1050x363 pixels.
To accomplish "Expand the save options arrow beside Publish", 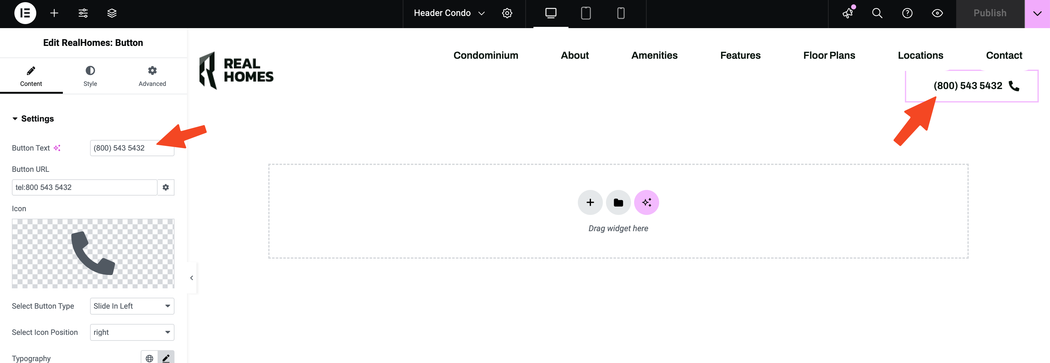I will click(1037, 13).
